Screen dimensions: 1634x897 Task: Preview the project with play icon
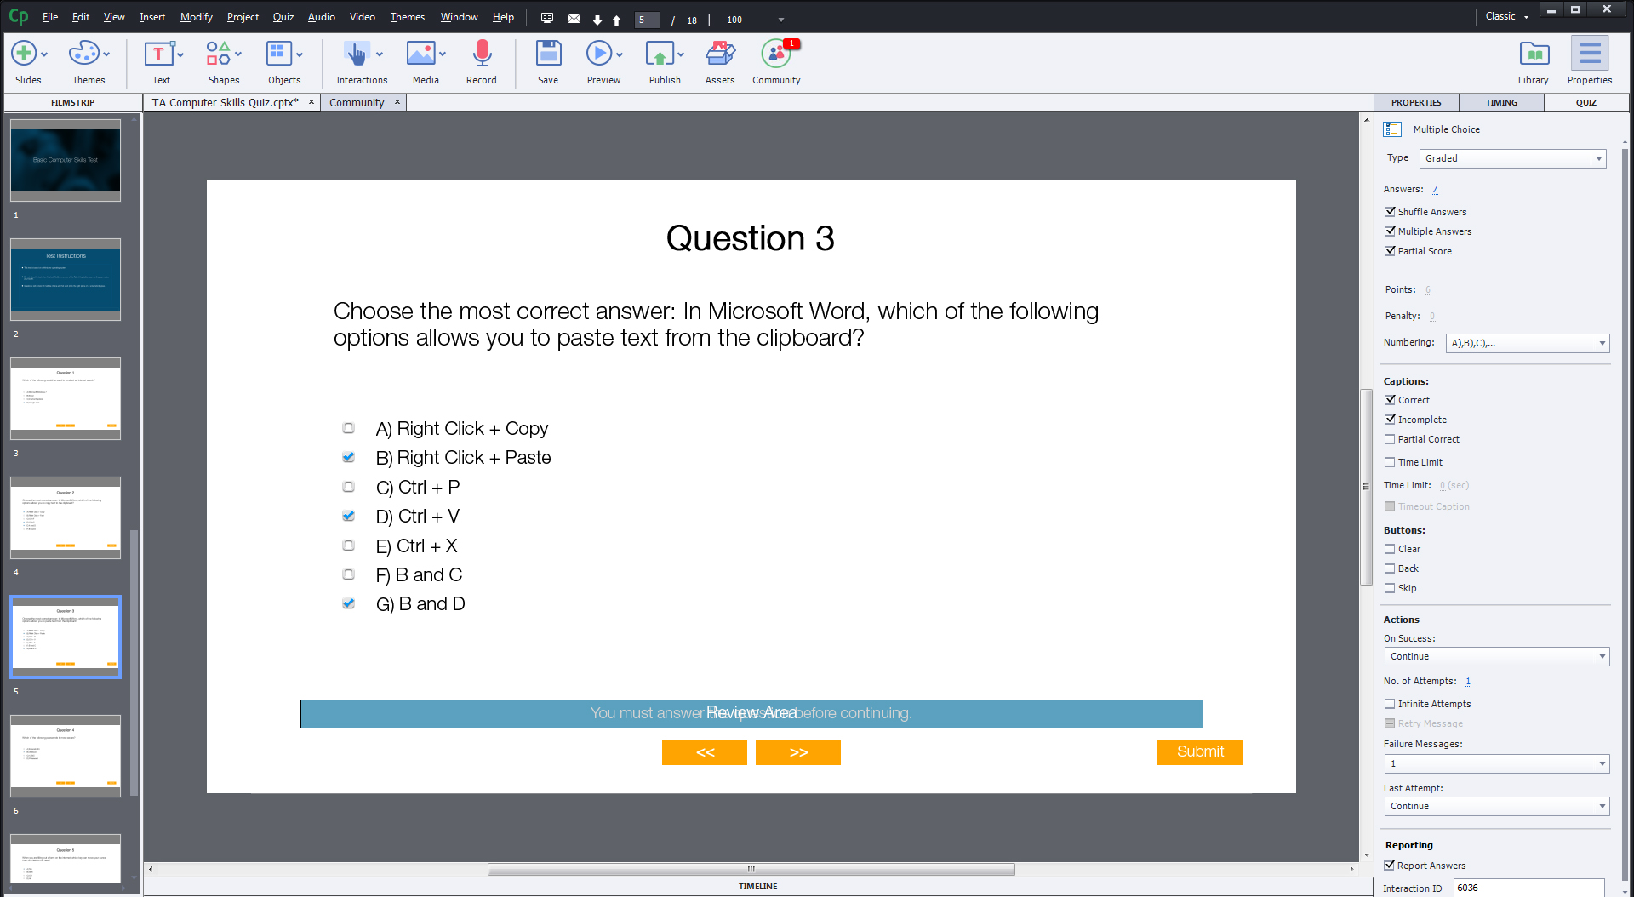click(599, 54)
